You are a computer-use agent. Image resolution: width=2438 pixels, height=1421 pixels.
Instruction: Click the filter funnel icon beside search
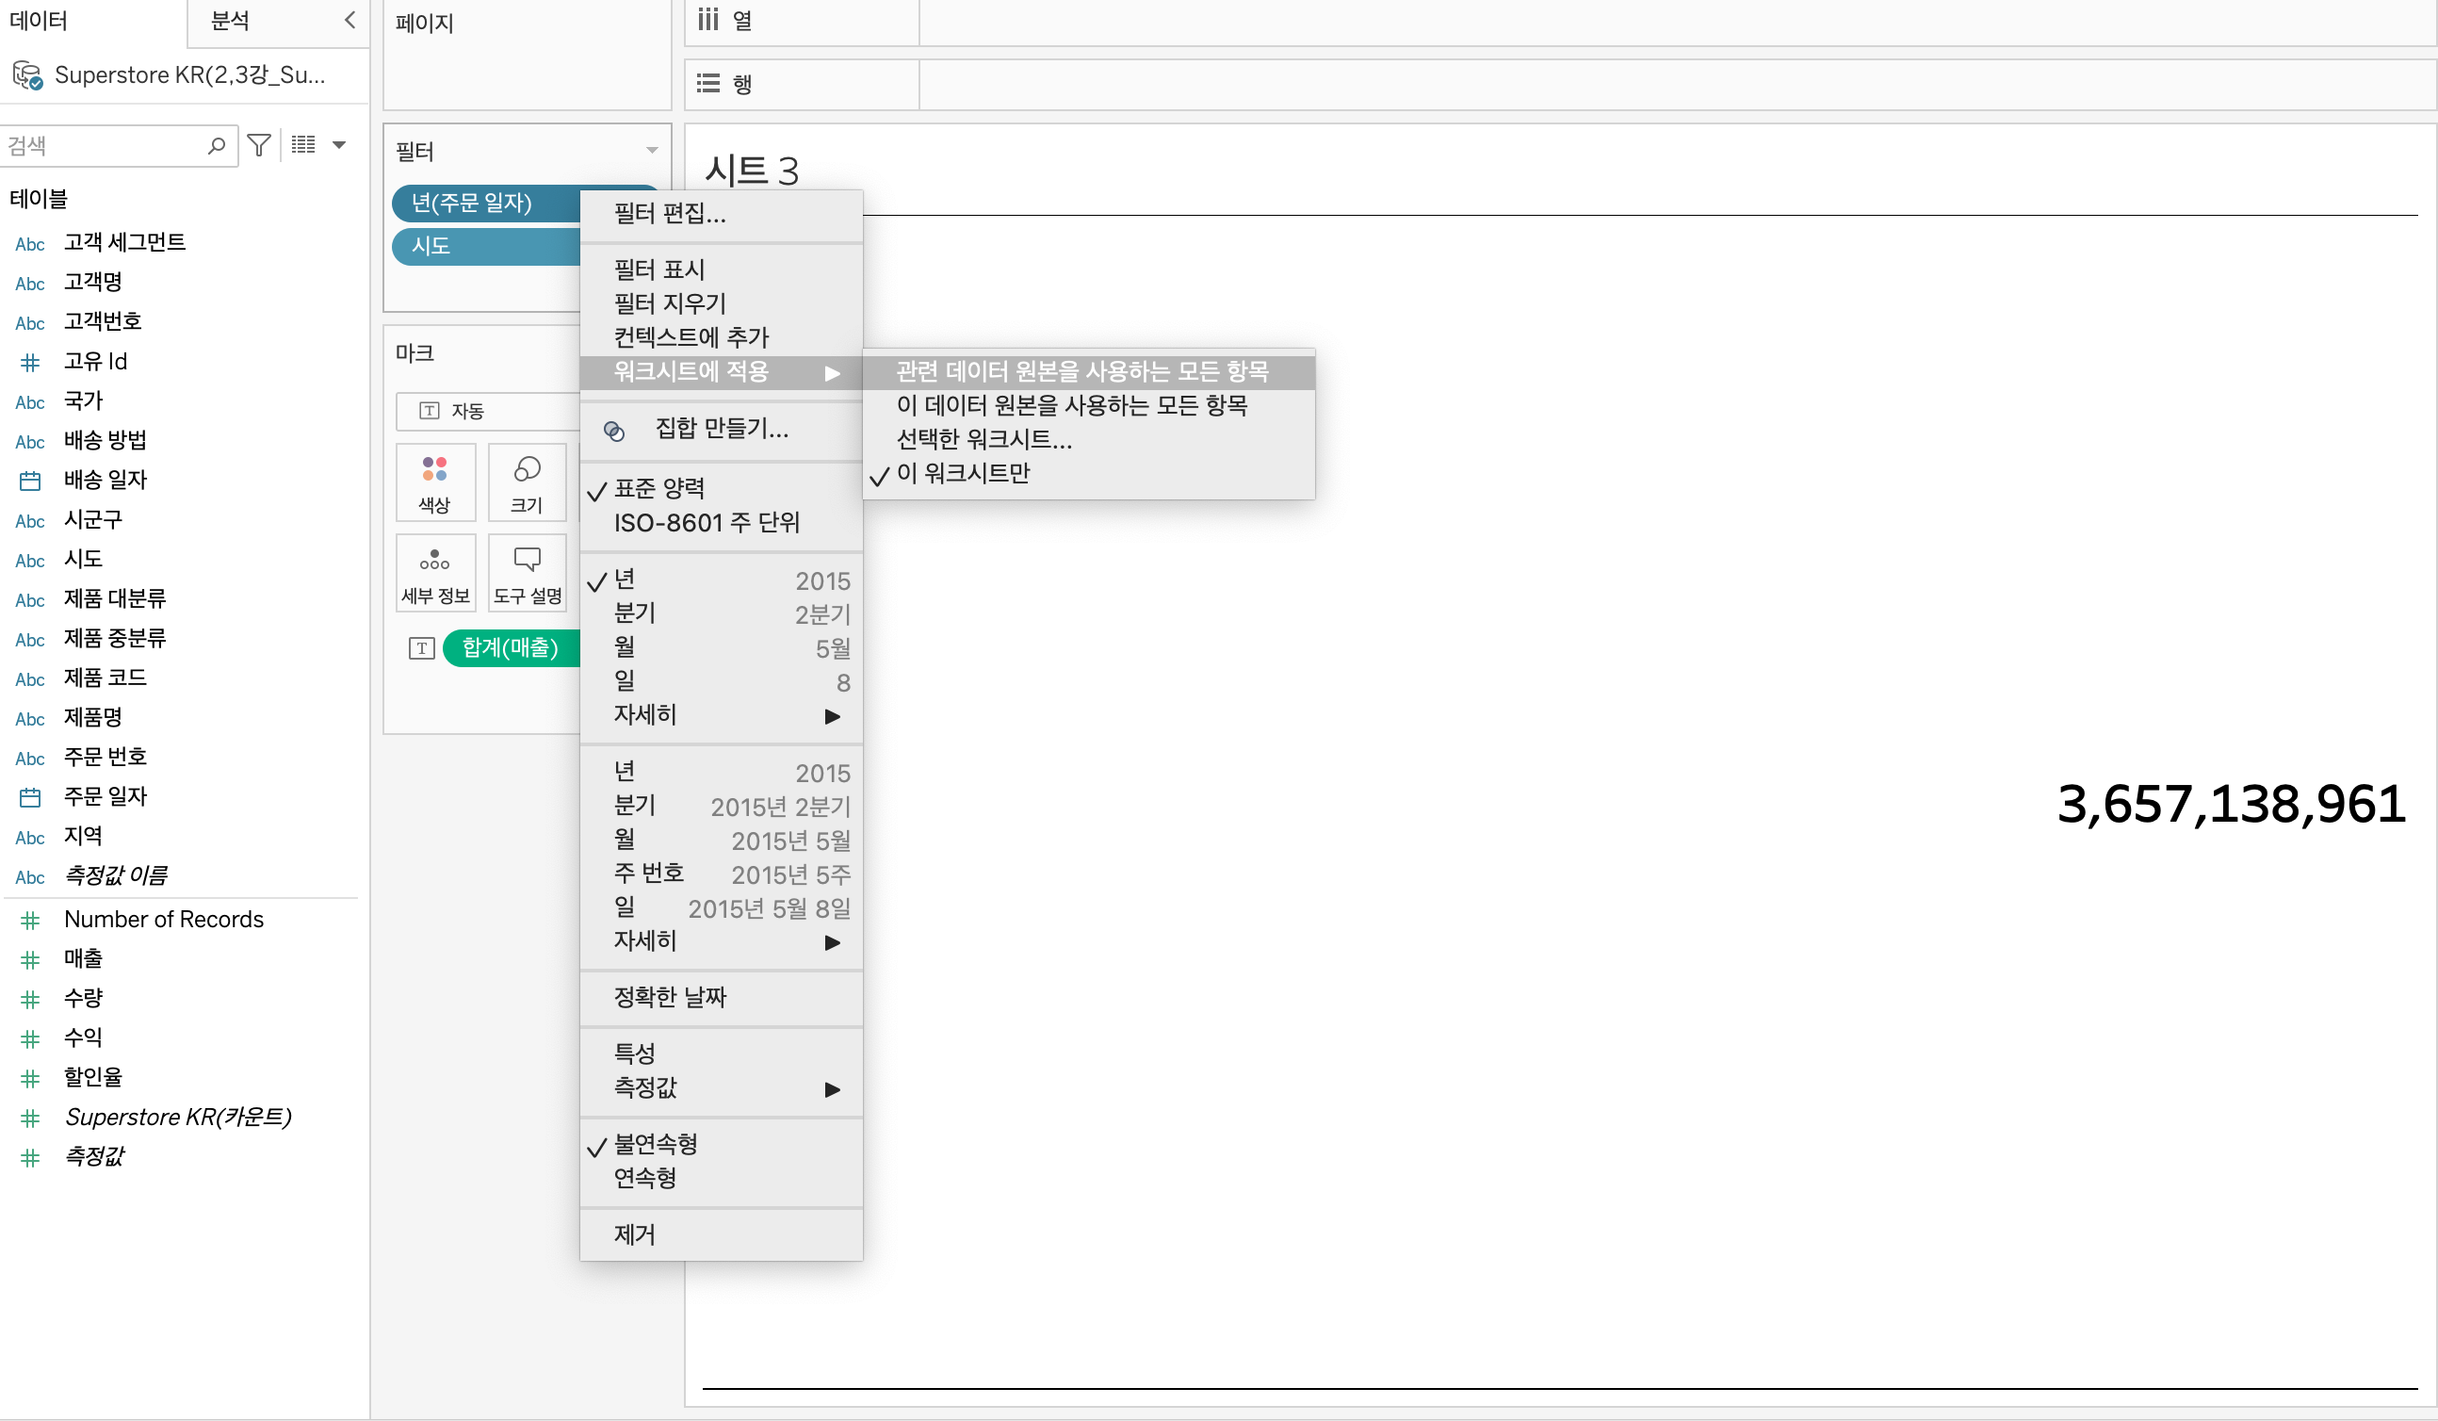(258, 145)
